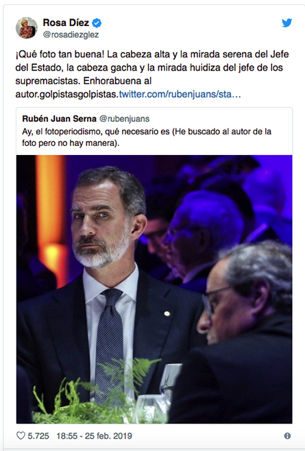The width and height of the screenshot is (305, 451).
Task: Click the @rubenjuans handle
Action: (x=124, y=119)
